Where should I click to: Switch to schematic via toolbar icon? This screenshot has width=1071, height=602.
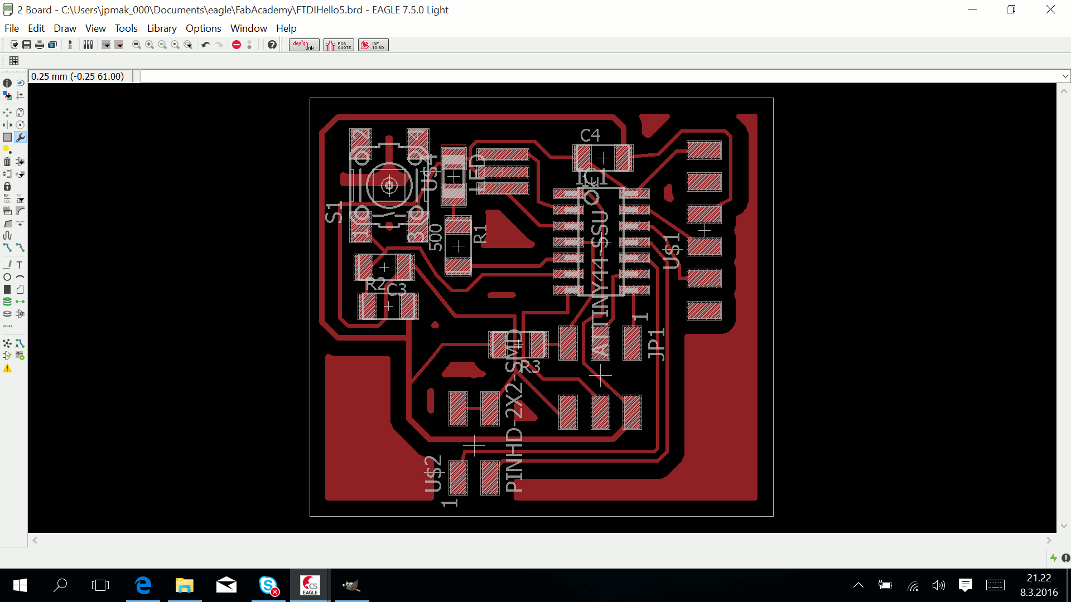pyautogui.click(x=70, y=45)
